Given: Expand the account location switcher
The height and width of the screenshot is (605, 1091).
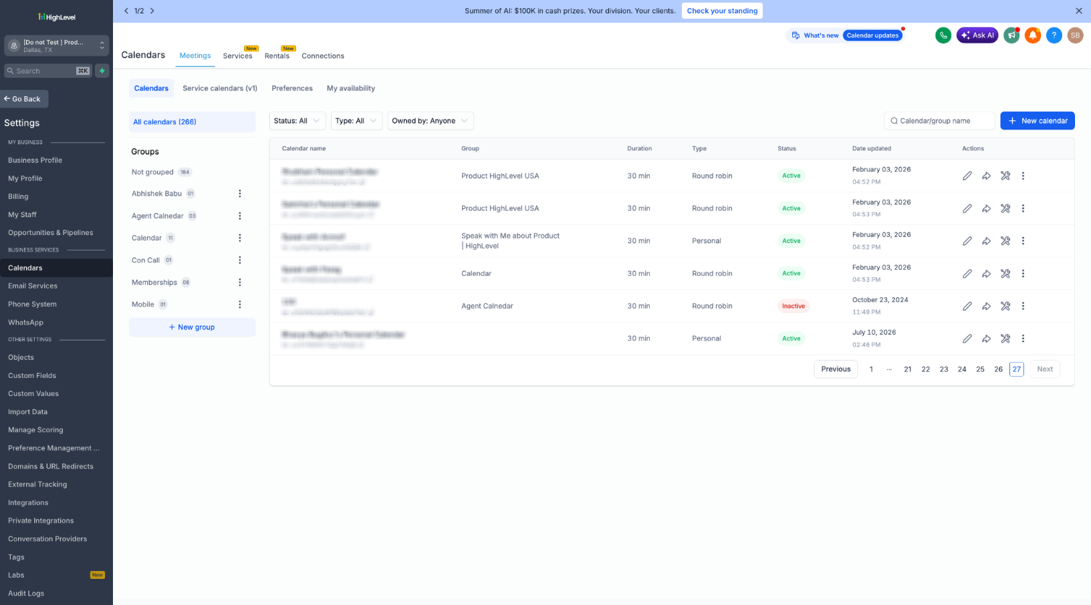Looking at the screenshot, I should (x=56, y=45).
